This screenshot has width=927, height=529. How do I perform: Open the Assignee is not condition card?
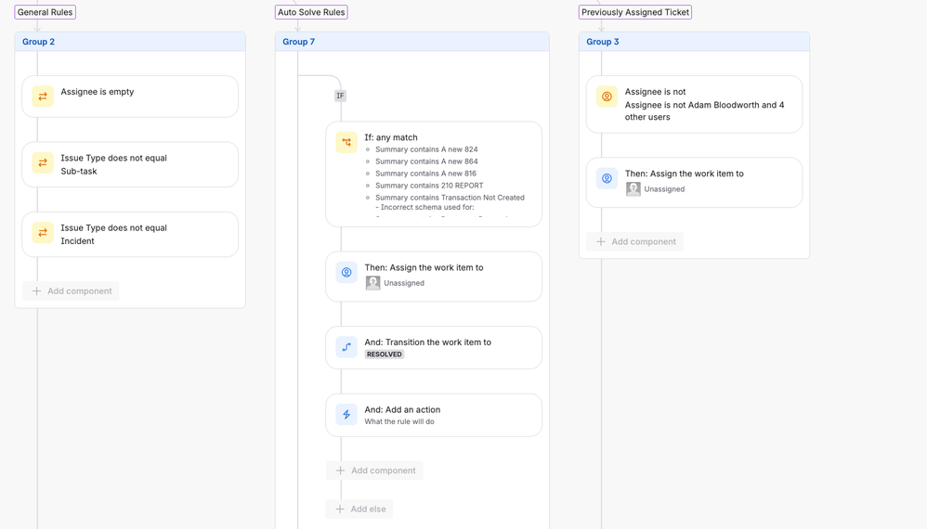pos(694,104)
